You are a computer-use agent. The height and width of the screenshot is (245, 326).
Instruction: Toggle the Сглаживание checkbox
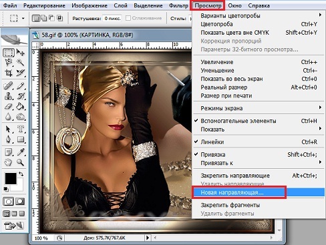click(128, 18)
